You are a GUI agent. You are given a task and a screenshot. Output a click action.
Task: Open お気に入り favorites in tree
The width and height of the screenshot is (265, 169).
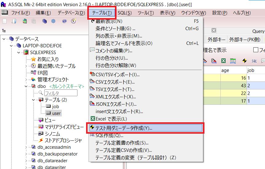tap(48, 59)
